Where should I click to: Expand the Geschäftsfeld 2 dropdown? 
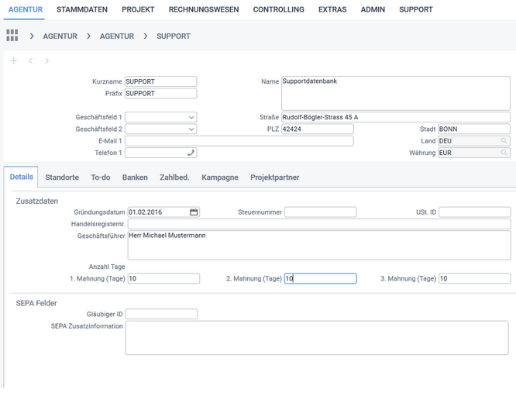click(x=191, y=129)
